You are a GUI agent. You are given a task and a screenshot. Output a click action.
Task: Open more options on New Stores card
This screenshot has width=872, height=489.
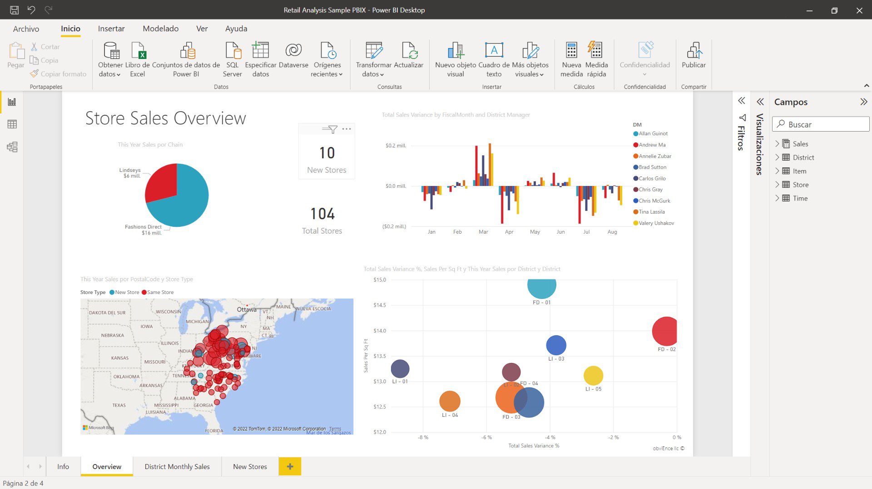click(347, 129)
